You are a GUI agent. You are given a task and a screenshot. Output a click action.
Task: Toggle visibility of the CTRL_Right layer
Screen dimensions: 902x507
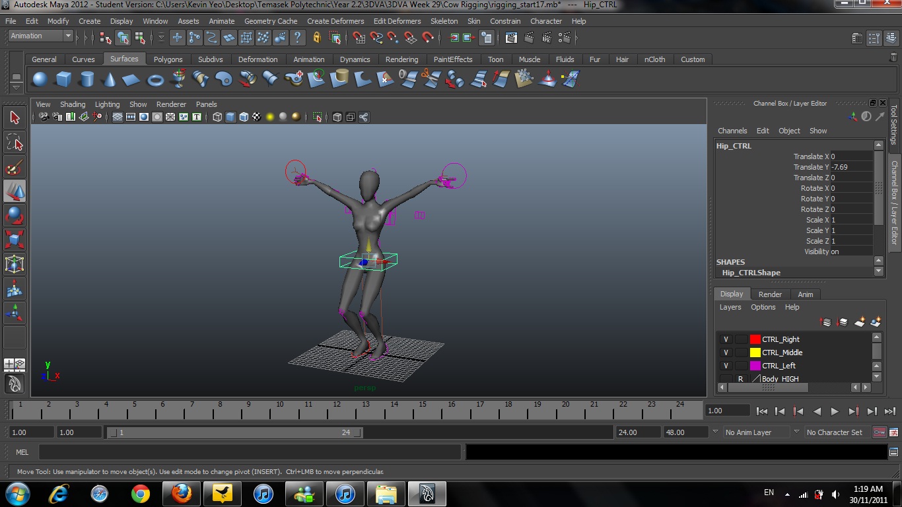(725, 339)
